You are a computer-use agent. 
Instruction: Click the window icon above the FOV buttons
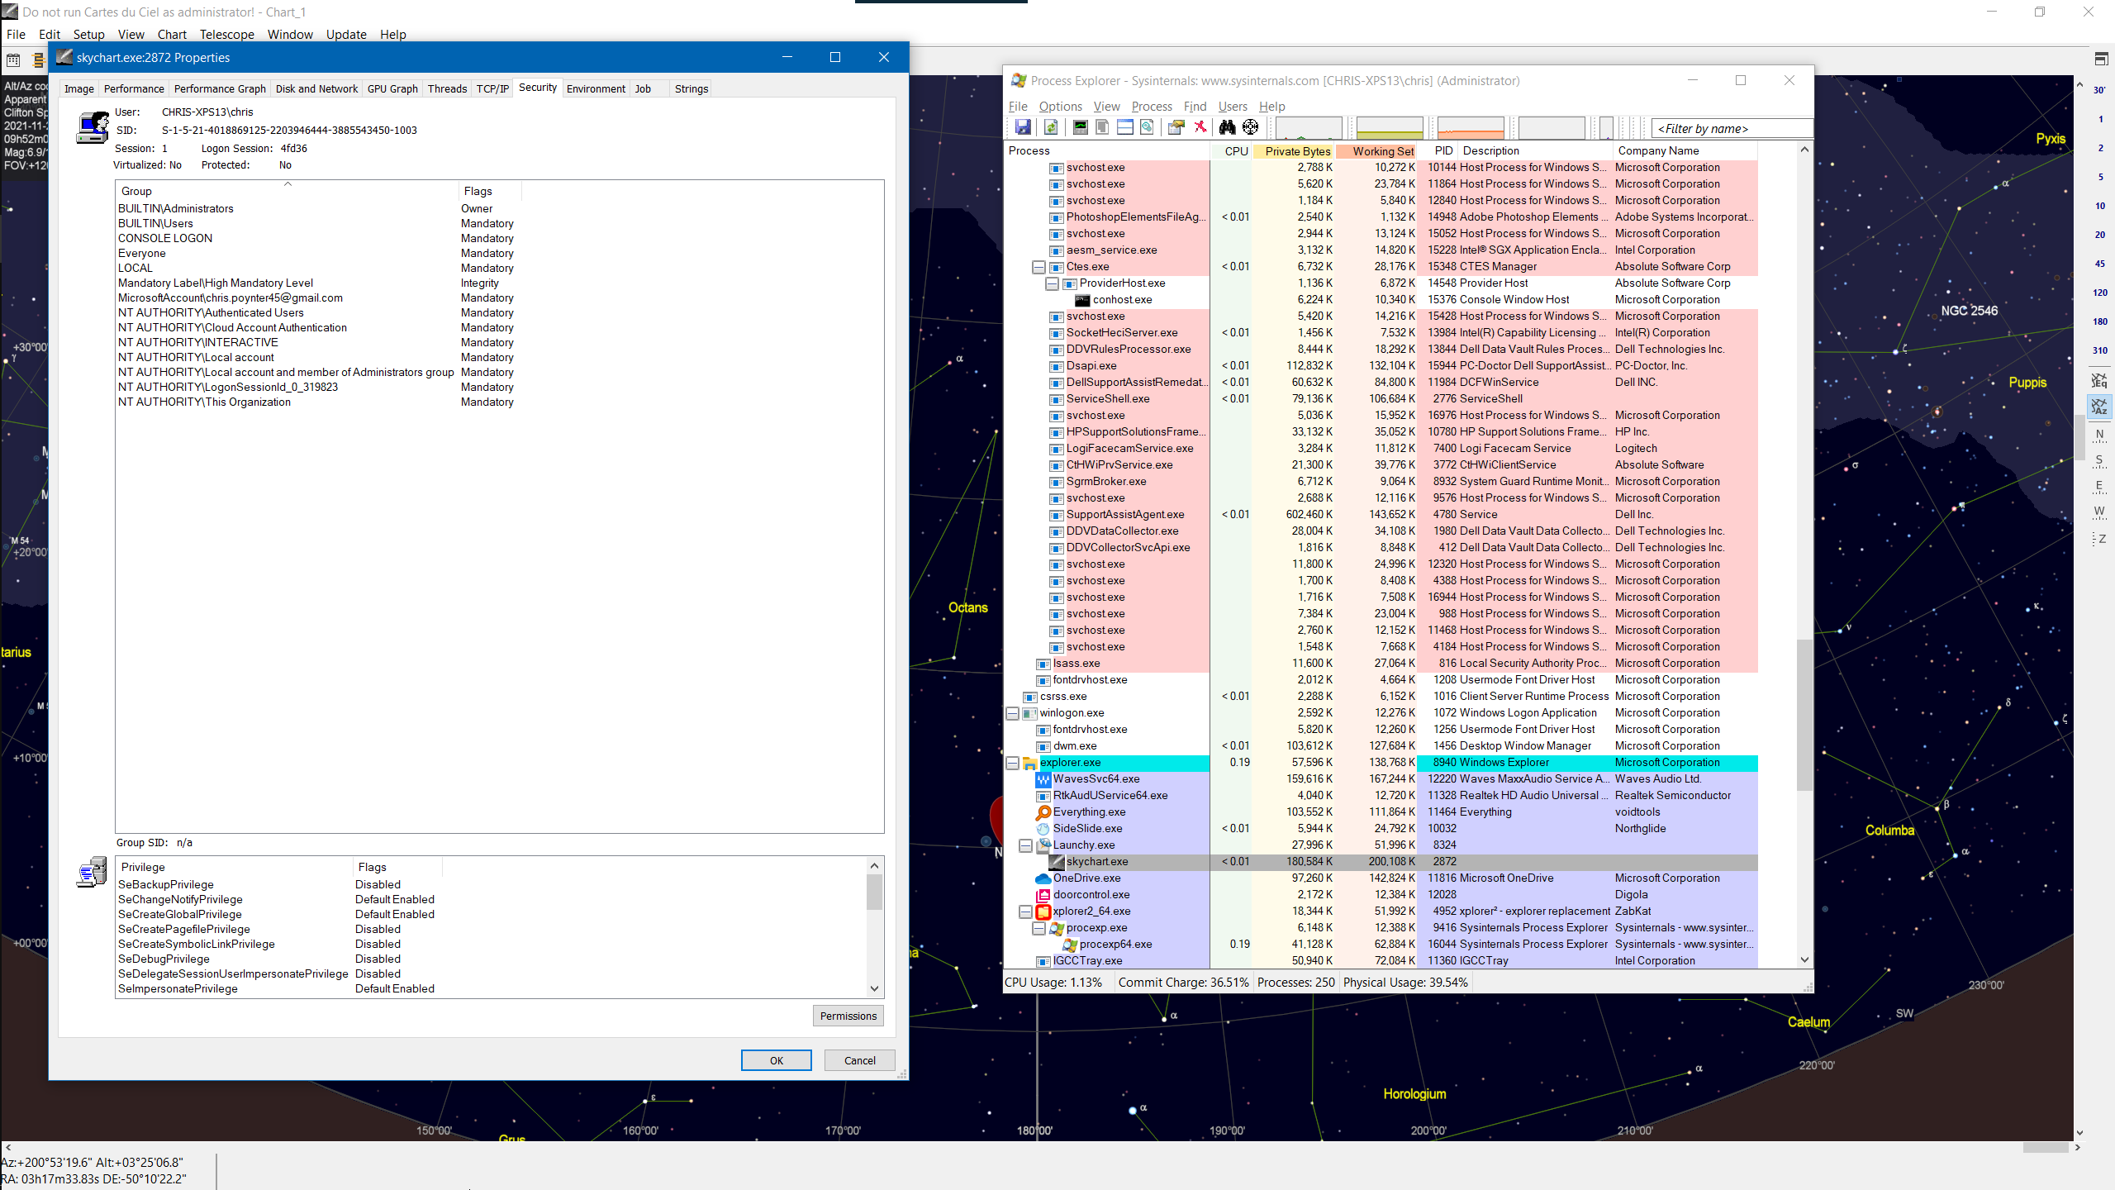2101,59
